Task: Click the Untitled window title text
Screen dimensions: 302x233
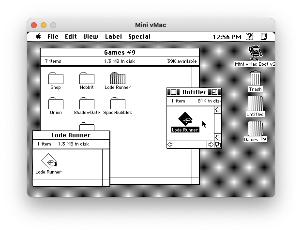Action: click(x=194, y=92)
